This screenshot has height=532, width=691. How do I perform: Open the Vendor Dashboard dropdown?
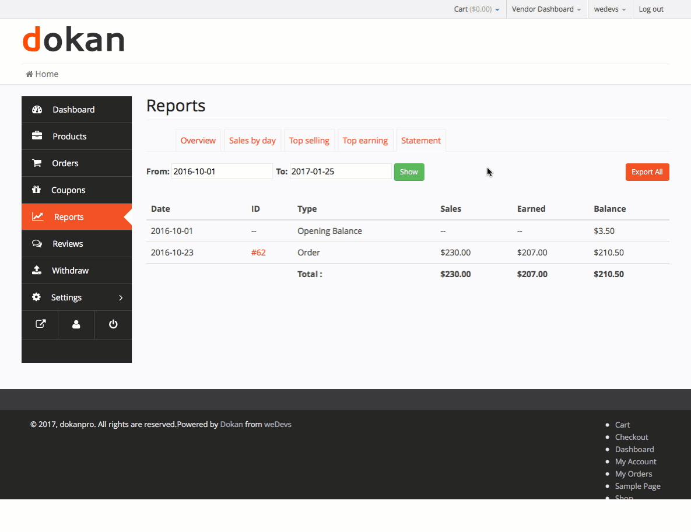click(546, 9)
